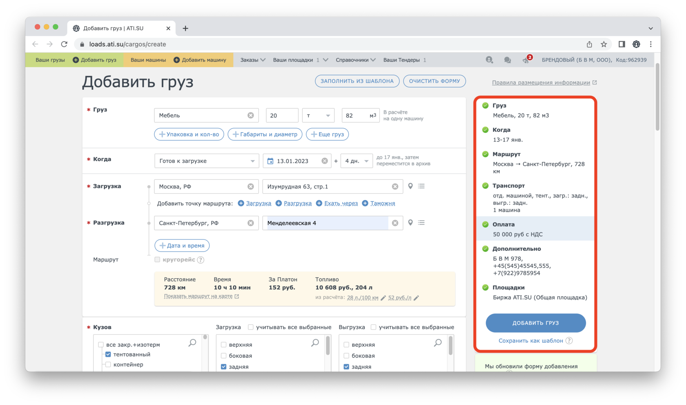Go to Ваши грузы tab
This screenshot has height=405, width=686.
pyautogui.click(x=50, y=60)
